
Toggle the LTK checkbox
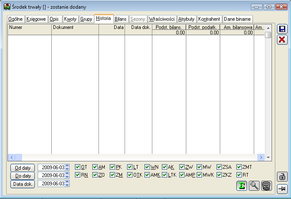pos(165,175)
